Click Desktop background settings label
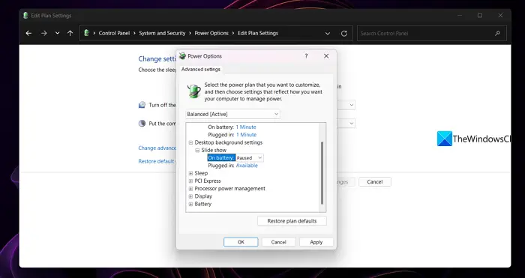Screen dimensions: 525x278 pyautogui.click(x=228, y=142)
